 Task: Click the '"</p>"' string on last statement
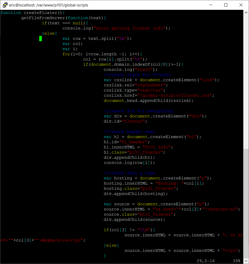230,251
